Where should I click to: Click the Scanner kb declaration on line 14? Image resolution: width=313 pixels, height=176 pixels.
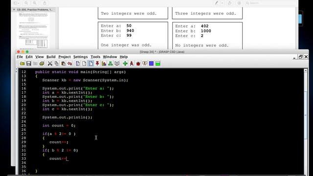coord(85,80)
